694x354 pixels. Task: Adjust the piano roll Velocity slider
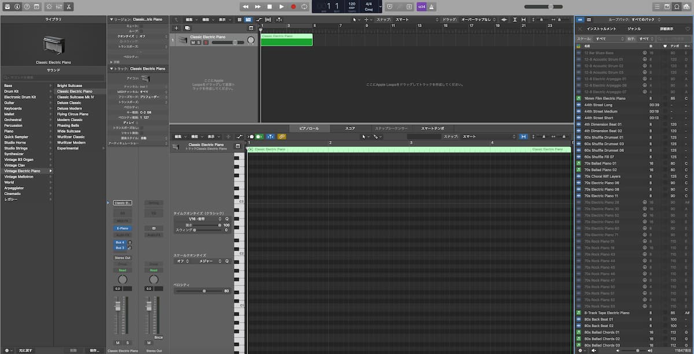click(x=198, y=291)
